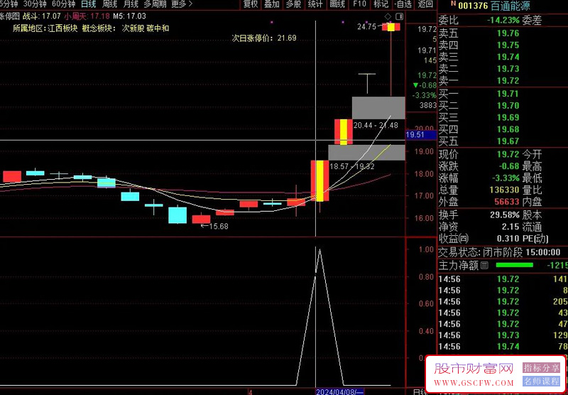
Task: Click the stock name 百通能源
Action: (x=510, y=6)
